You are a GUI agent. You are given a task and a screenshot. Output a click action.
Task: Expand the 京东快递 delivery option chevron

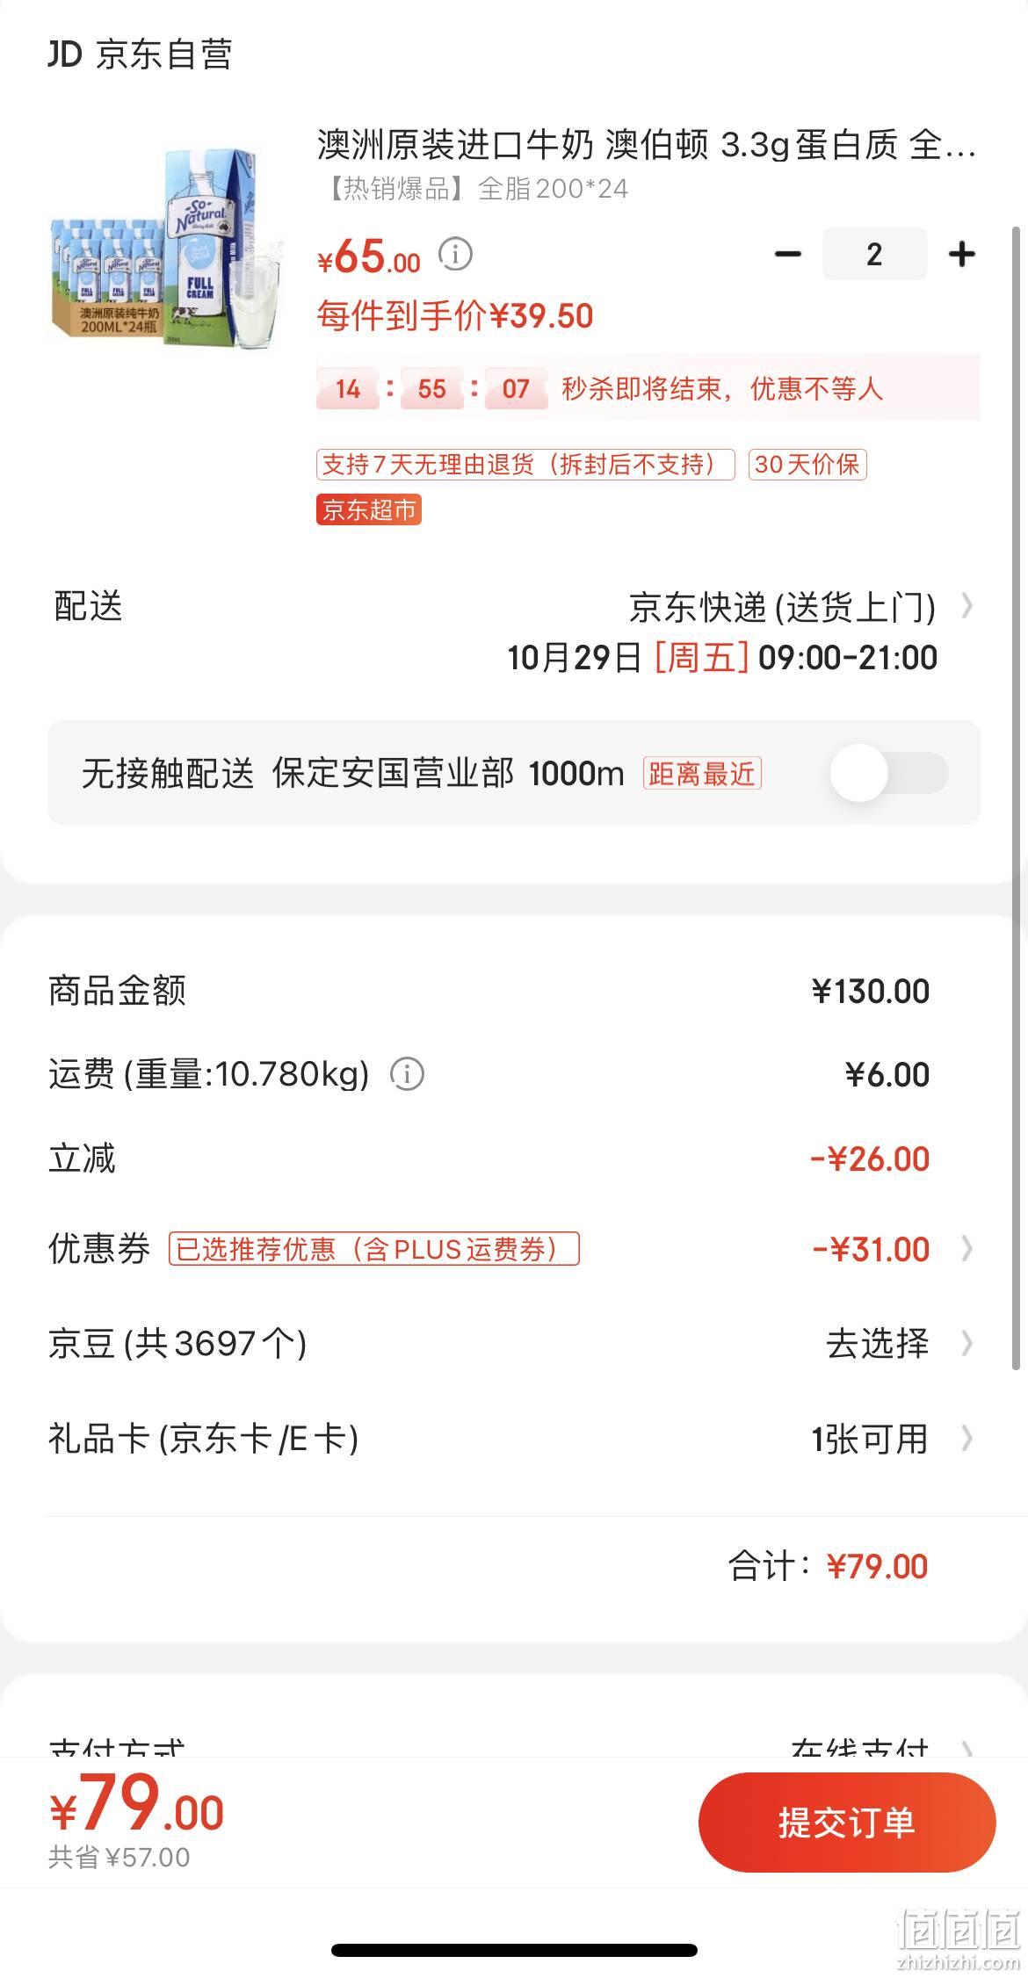coord(967,606)
